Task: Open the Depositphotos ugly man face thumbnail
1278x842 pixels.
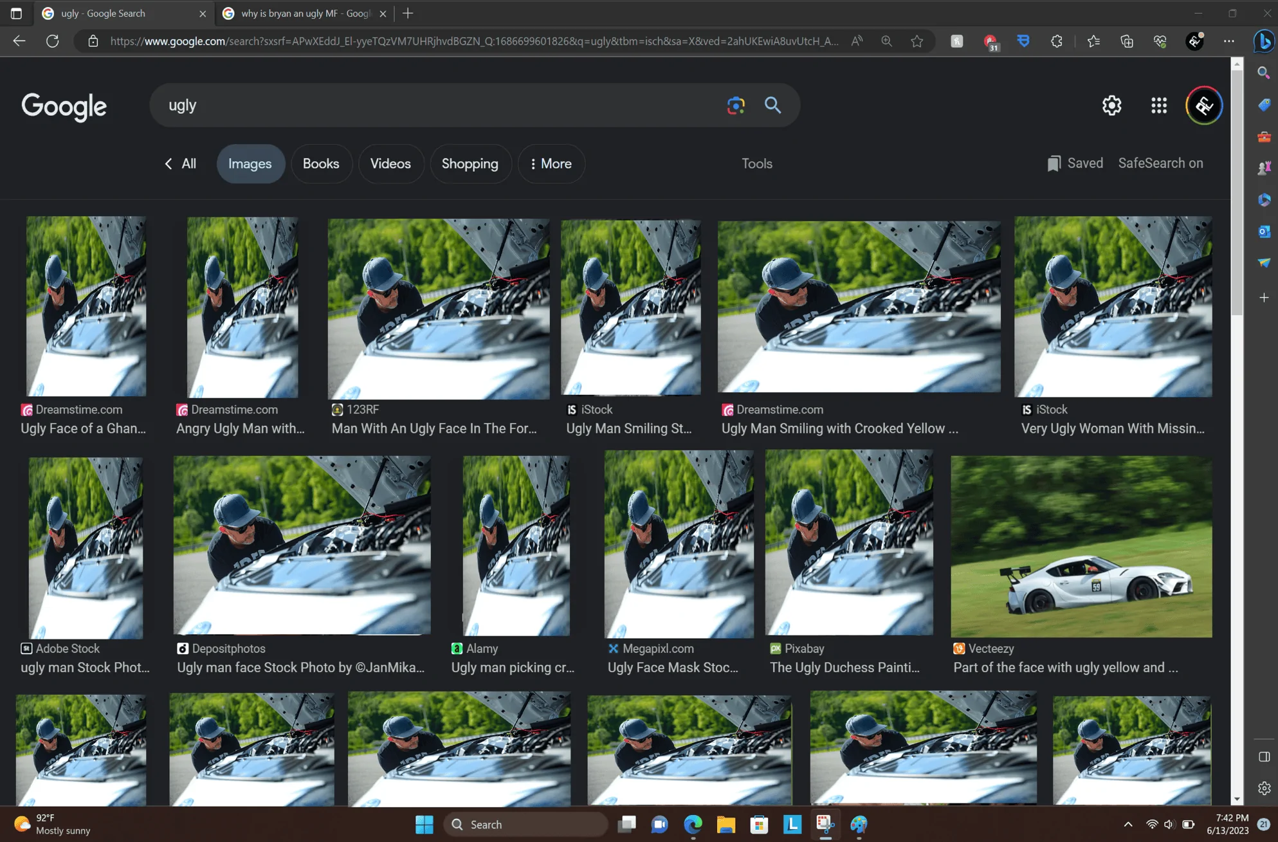Action: (302, 545)
